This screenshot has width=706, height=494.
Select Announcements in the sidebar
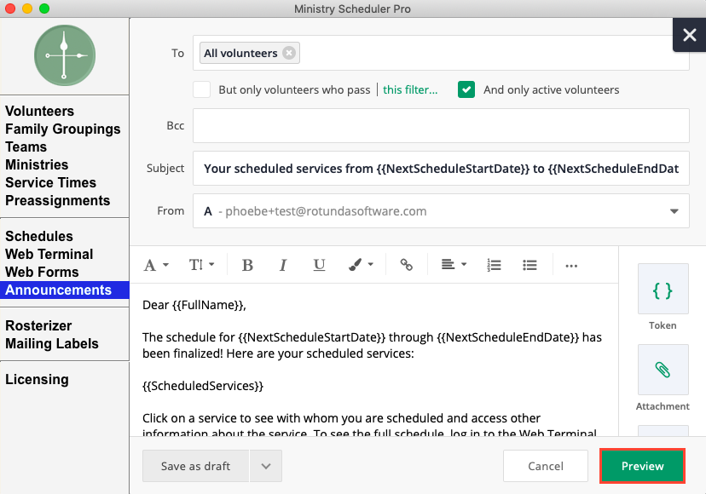pyautogui.click(x=65, y=290)
